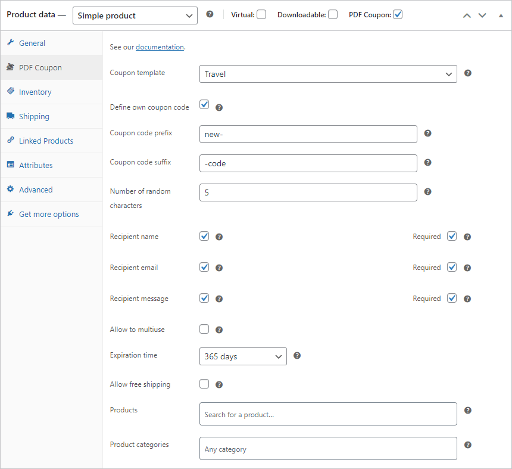The height and width of the screenshot is (469, 512).
Task: Click help icon for Product categories field
Action: click(467, 445)
